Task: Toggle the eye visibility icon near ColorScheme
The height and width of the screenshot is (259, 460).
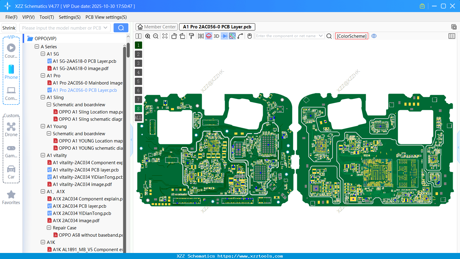Action: click(374, 36)
